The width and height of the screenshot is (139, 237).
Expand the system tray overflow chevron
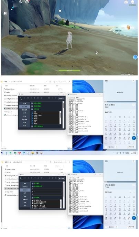tap(114, 153)
